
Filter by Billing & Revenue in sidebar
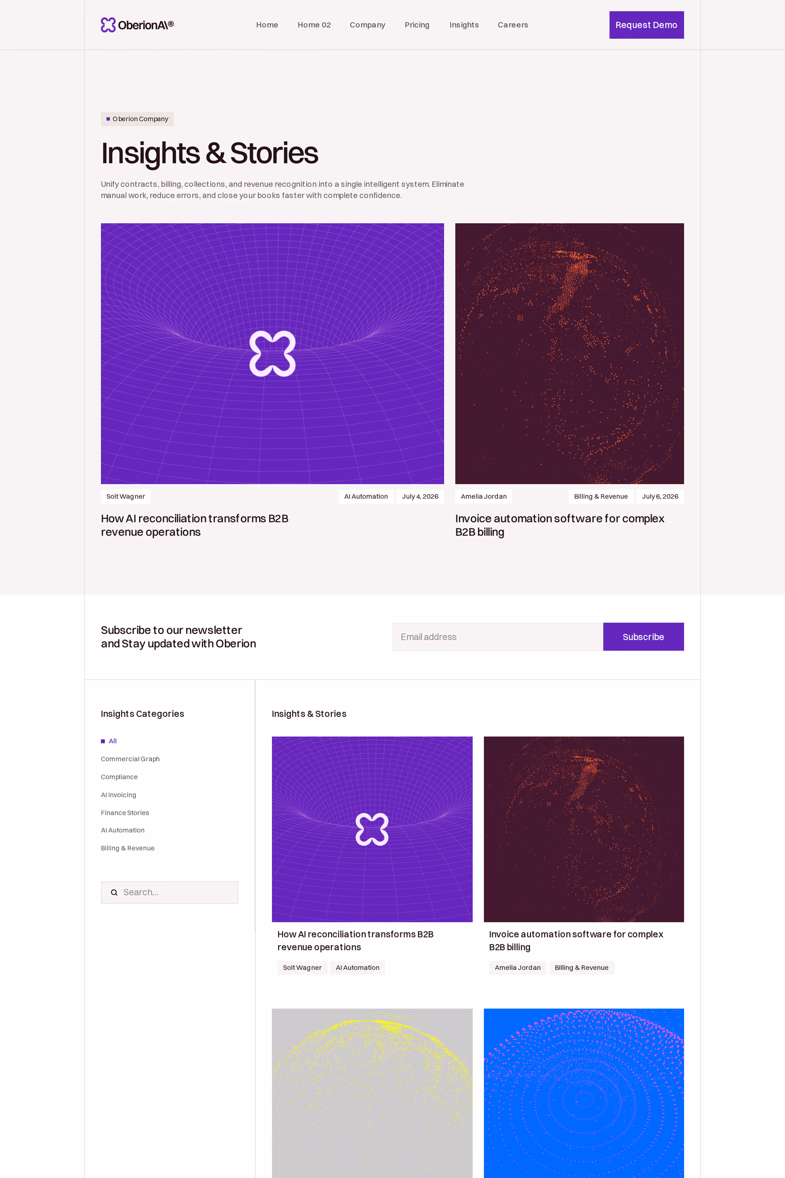tap(128, 848)
